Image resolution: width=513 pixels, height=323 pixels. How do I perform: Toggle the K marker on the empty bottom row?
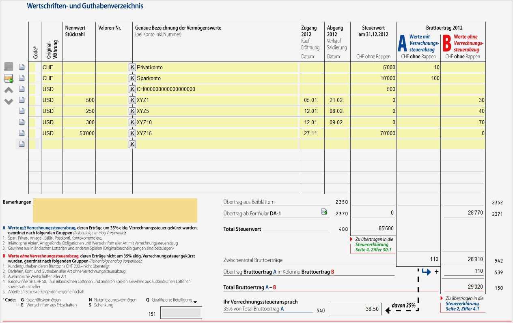(x=132, y=144)
